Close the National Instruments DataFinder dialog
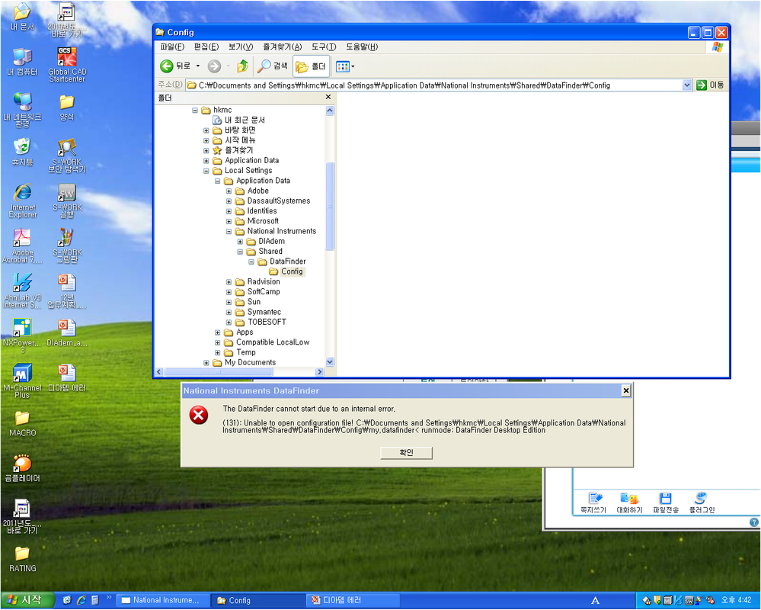 626,390
